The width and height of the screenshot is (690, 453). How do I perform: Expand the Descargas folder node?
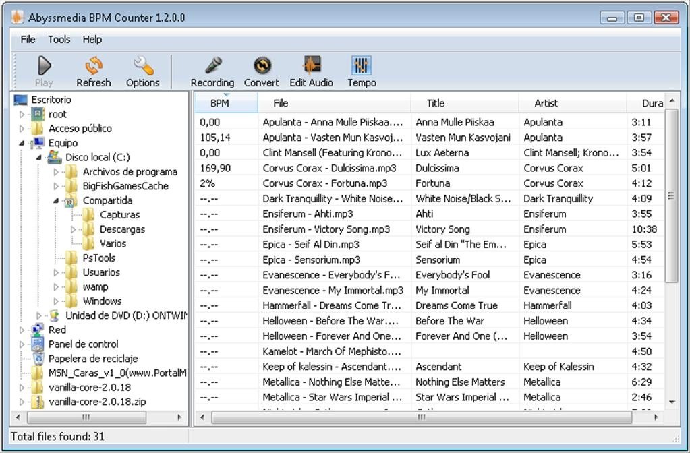(x=73, y=229)
